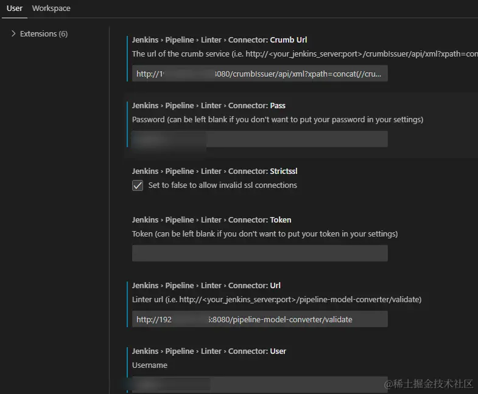The height and width of the screenshot is (394, 478).
Task: Click the Crumb Url input field
Action: coord(260,74)
